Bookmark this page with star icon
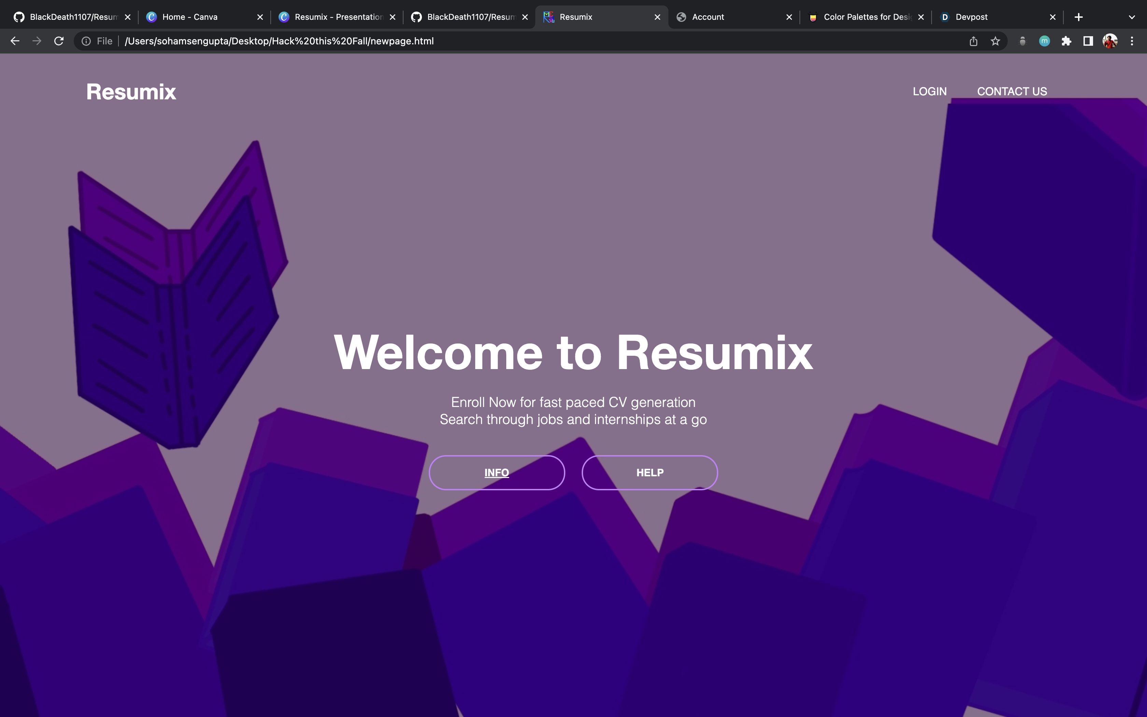The height and width of the screenshot is (717, 1147). pos(995,41)
